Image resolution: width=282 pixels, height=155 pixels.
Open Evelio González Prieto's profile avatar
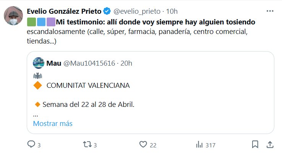(x=13, y=16)
